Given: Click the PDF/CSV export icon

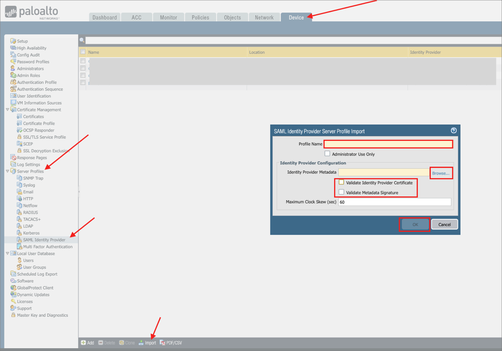Looking at the screenshot, I should tap(163, 343).
